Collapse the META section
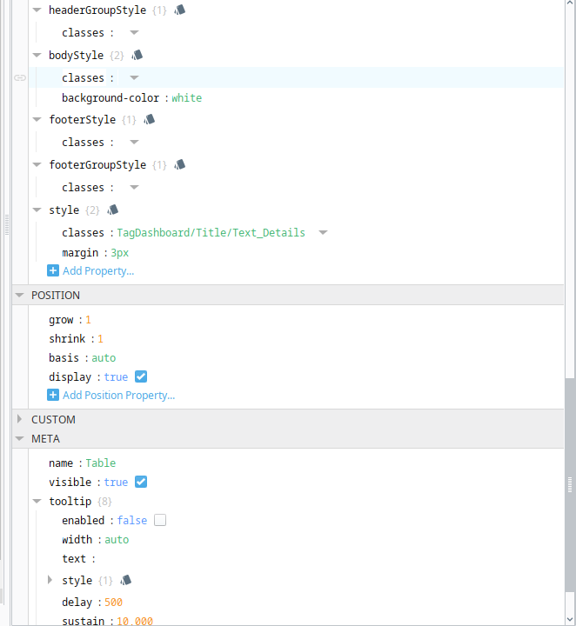This screenshot has width=576, height=626. 19,438
